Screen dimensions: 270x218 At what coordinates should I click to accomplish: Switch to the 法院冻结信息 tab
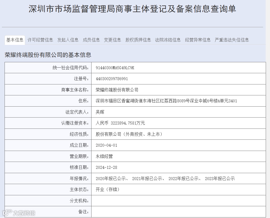[x=168, y=40]
